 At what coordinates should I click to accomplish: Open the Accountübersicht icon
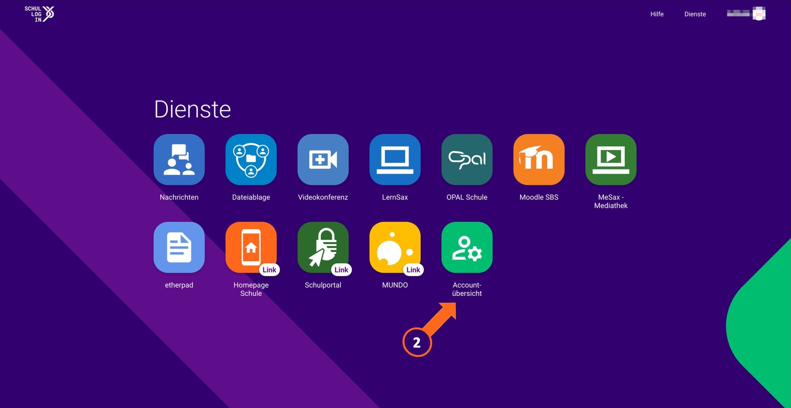coord(467,247)
